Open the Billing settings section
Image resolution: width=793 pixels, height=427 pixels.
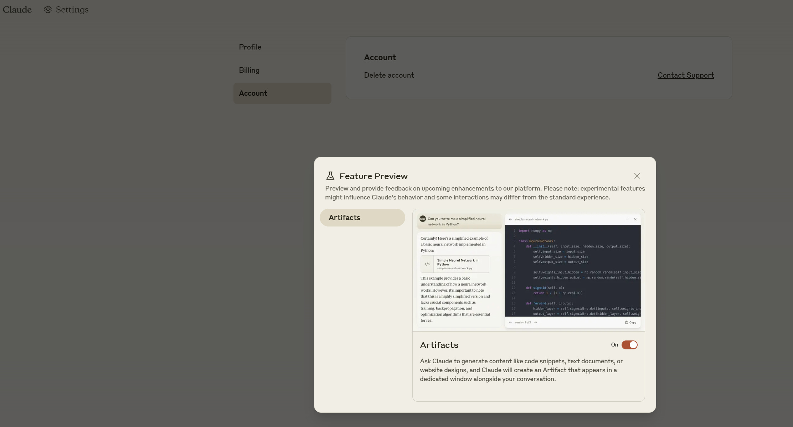pos(249,70)
